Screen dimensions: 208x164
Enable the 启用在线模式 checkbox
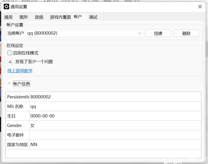pos(10,53)
